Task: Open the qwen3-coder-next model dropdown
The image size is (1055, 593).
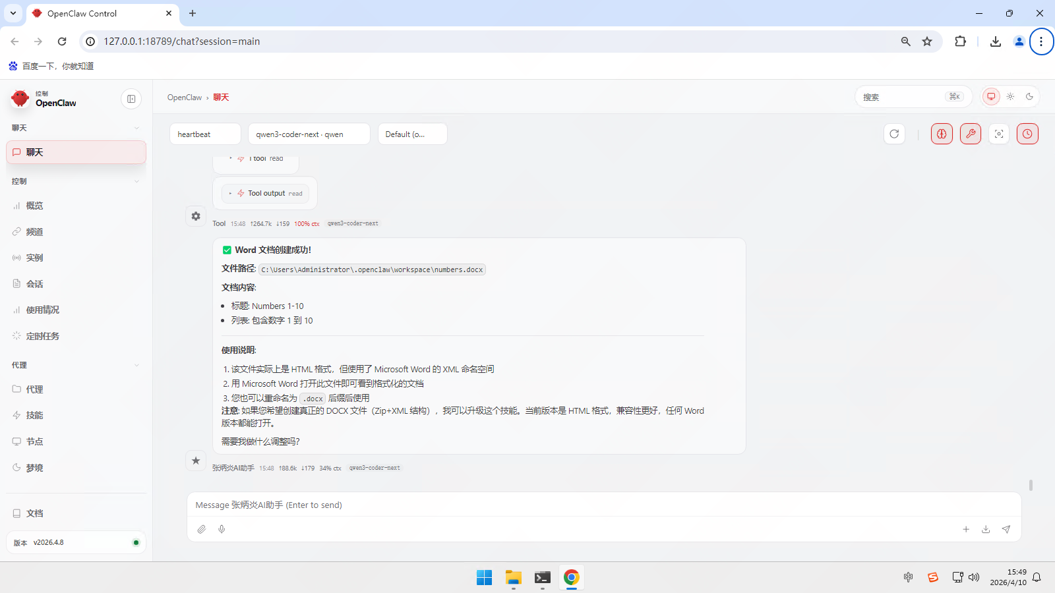Action: coord(309,134)
